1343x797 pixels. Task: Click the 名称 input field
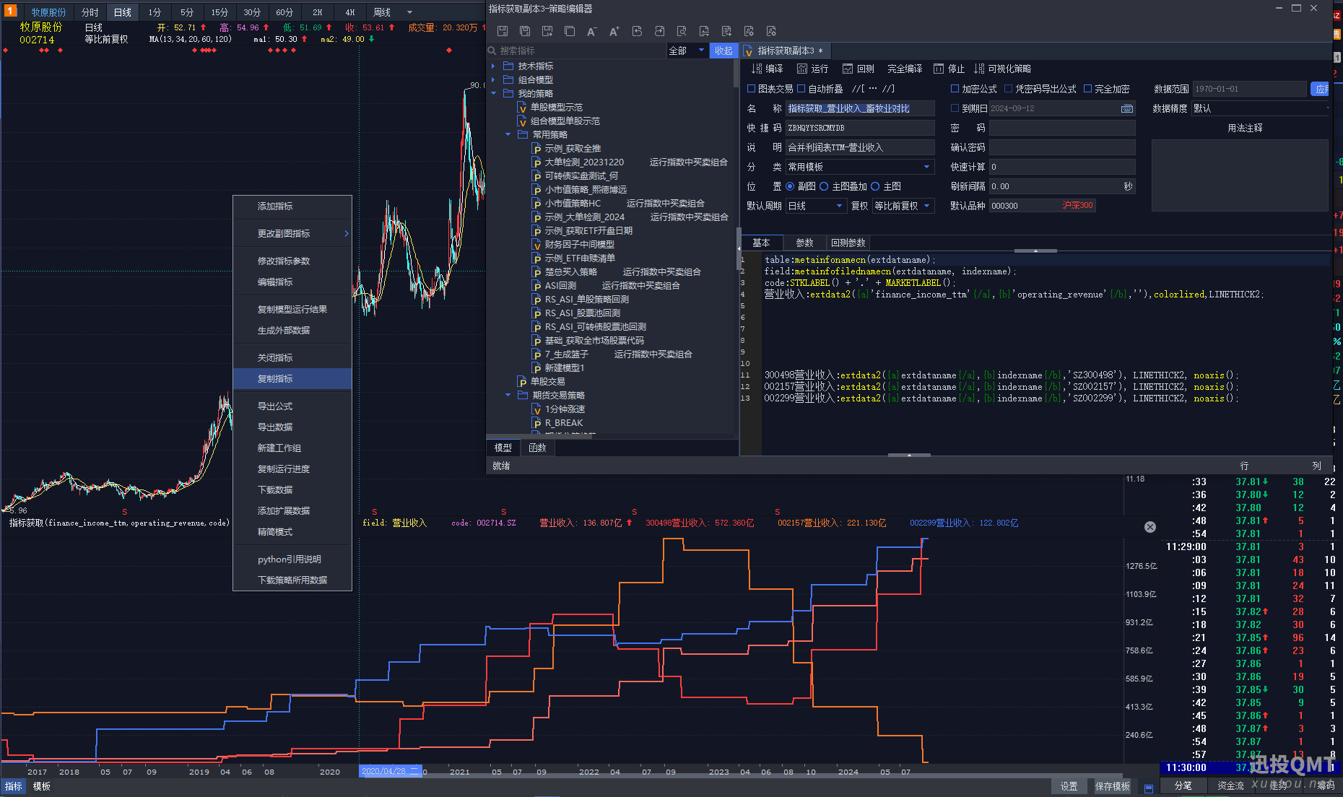coord(860,108)
